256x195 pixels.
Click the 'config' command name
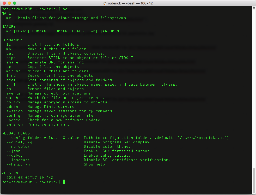coord(13,115)
